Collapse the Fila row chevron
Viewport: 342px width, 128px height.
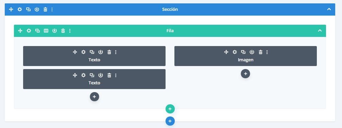(320, 30)
